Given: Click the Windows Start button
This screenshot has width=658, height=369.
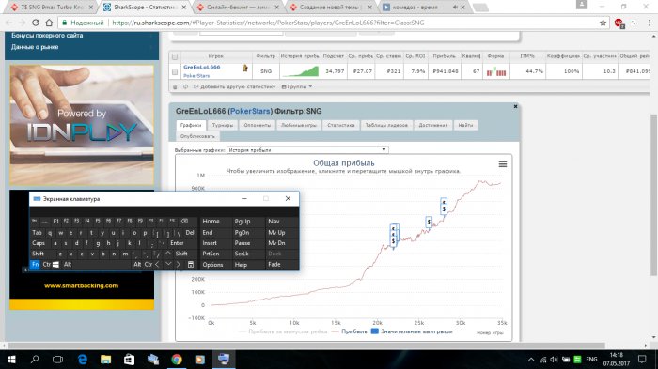Looking at the screenshot, I should point(11,360).
